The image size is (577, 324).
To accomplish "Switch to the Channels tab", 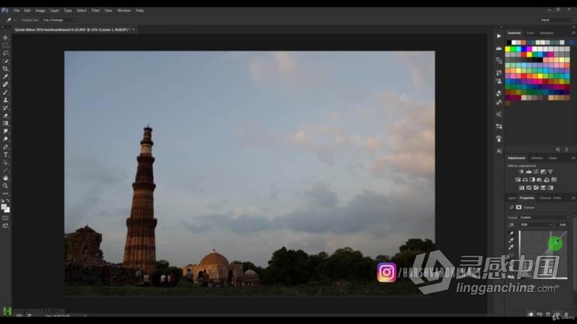I will [545, 198].
